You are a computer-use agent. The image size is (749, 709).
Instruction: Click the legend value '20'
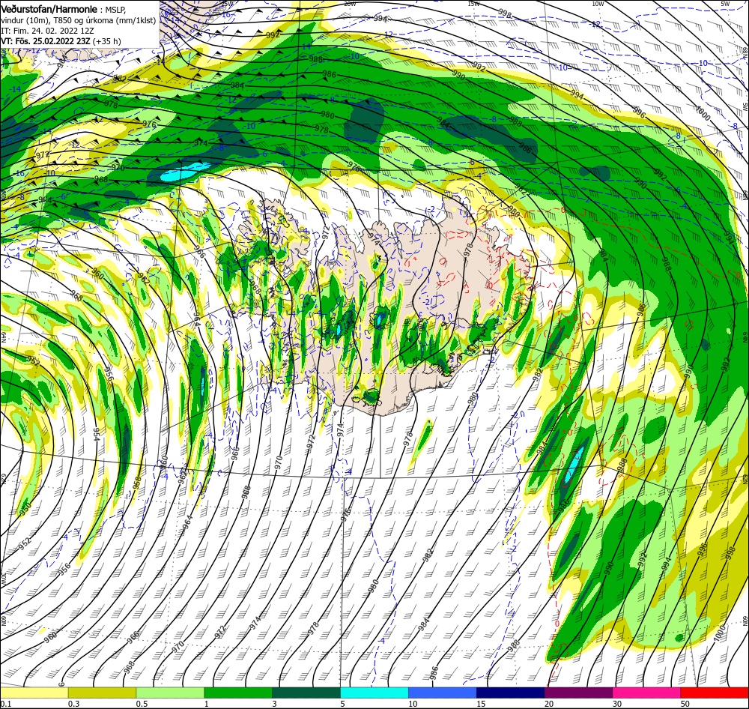coord(549,704)
